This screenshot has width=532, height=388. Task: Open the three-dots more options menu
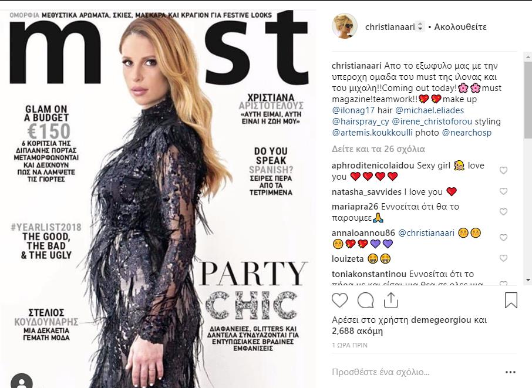[x=510, y=372]
